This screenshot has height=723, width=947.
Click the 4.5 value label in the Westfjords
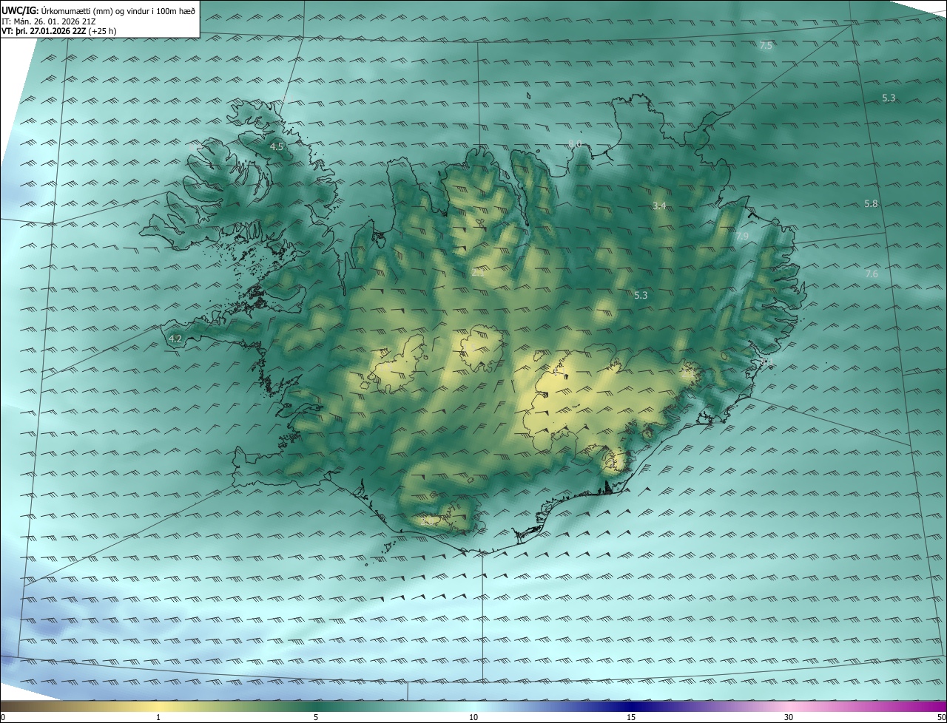tap(277, 147)
